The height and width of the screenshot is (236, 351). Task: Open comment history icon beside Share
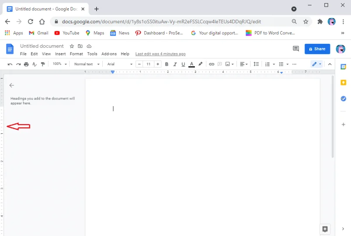(x=296, y=49)
